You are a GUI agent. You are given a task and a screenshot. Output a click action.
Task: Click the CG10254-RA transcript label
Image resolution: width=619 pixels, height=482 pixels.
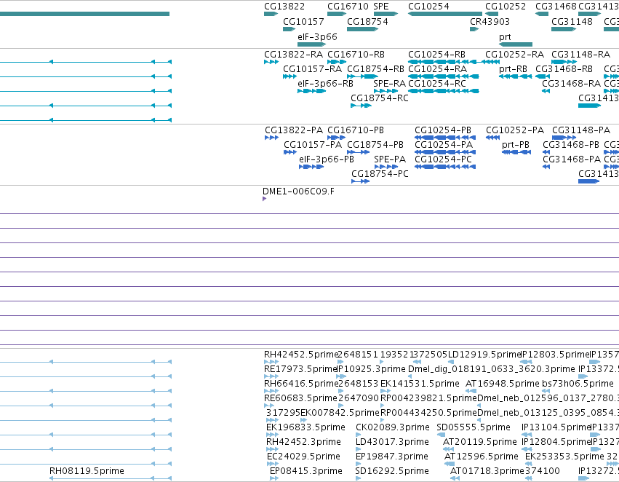click(x=437, y=69)
